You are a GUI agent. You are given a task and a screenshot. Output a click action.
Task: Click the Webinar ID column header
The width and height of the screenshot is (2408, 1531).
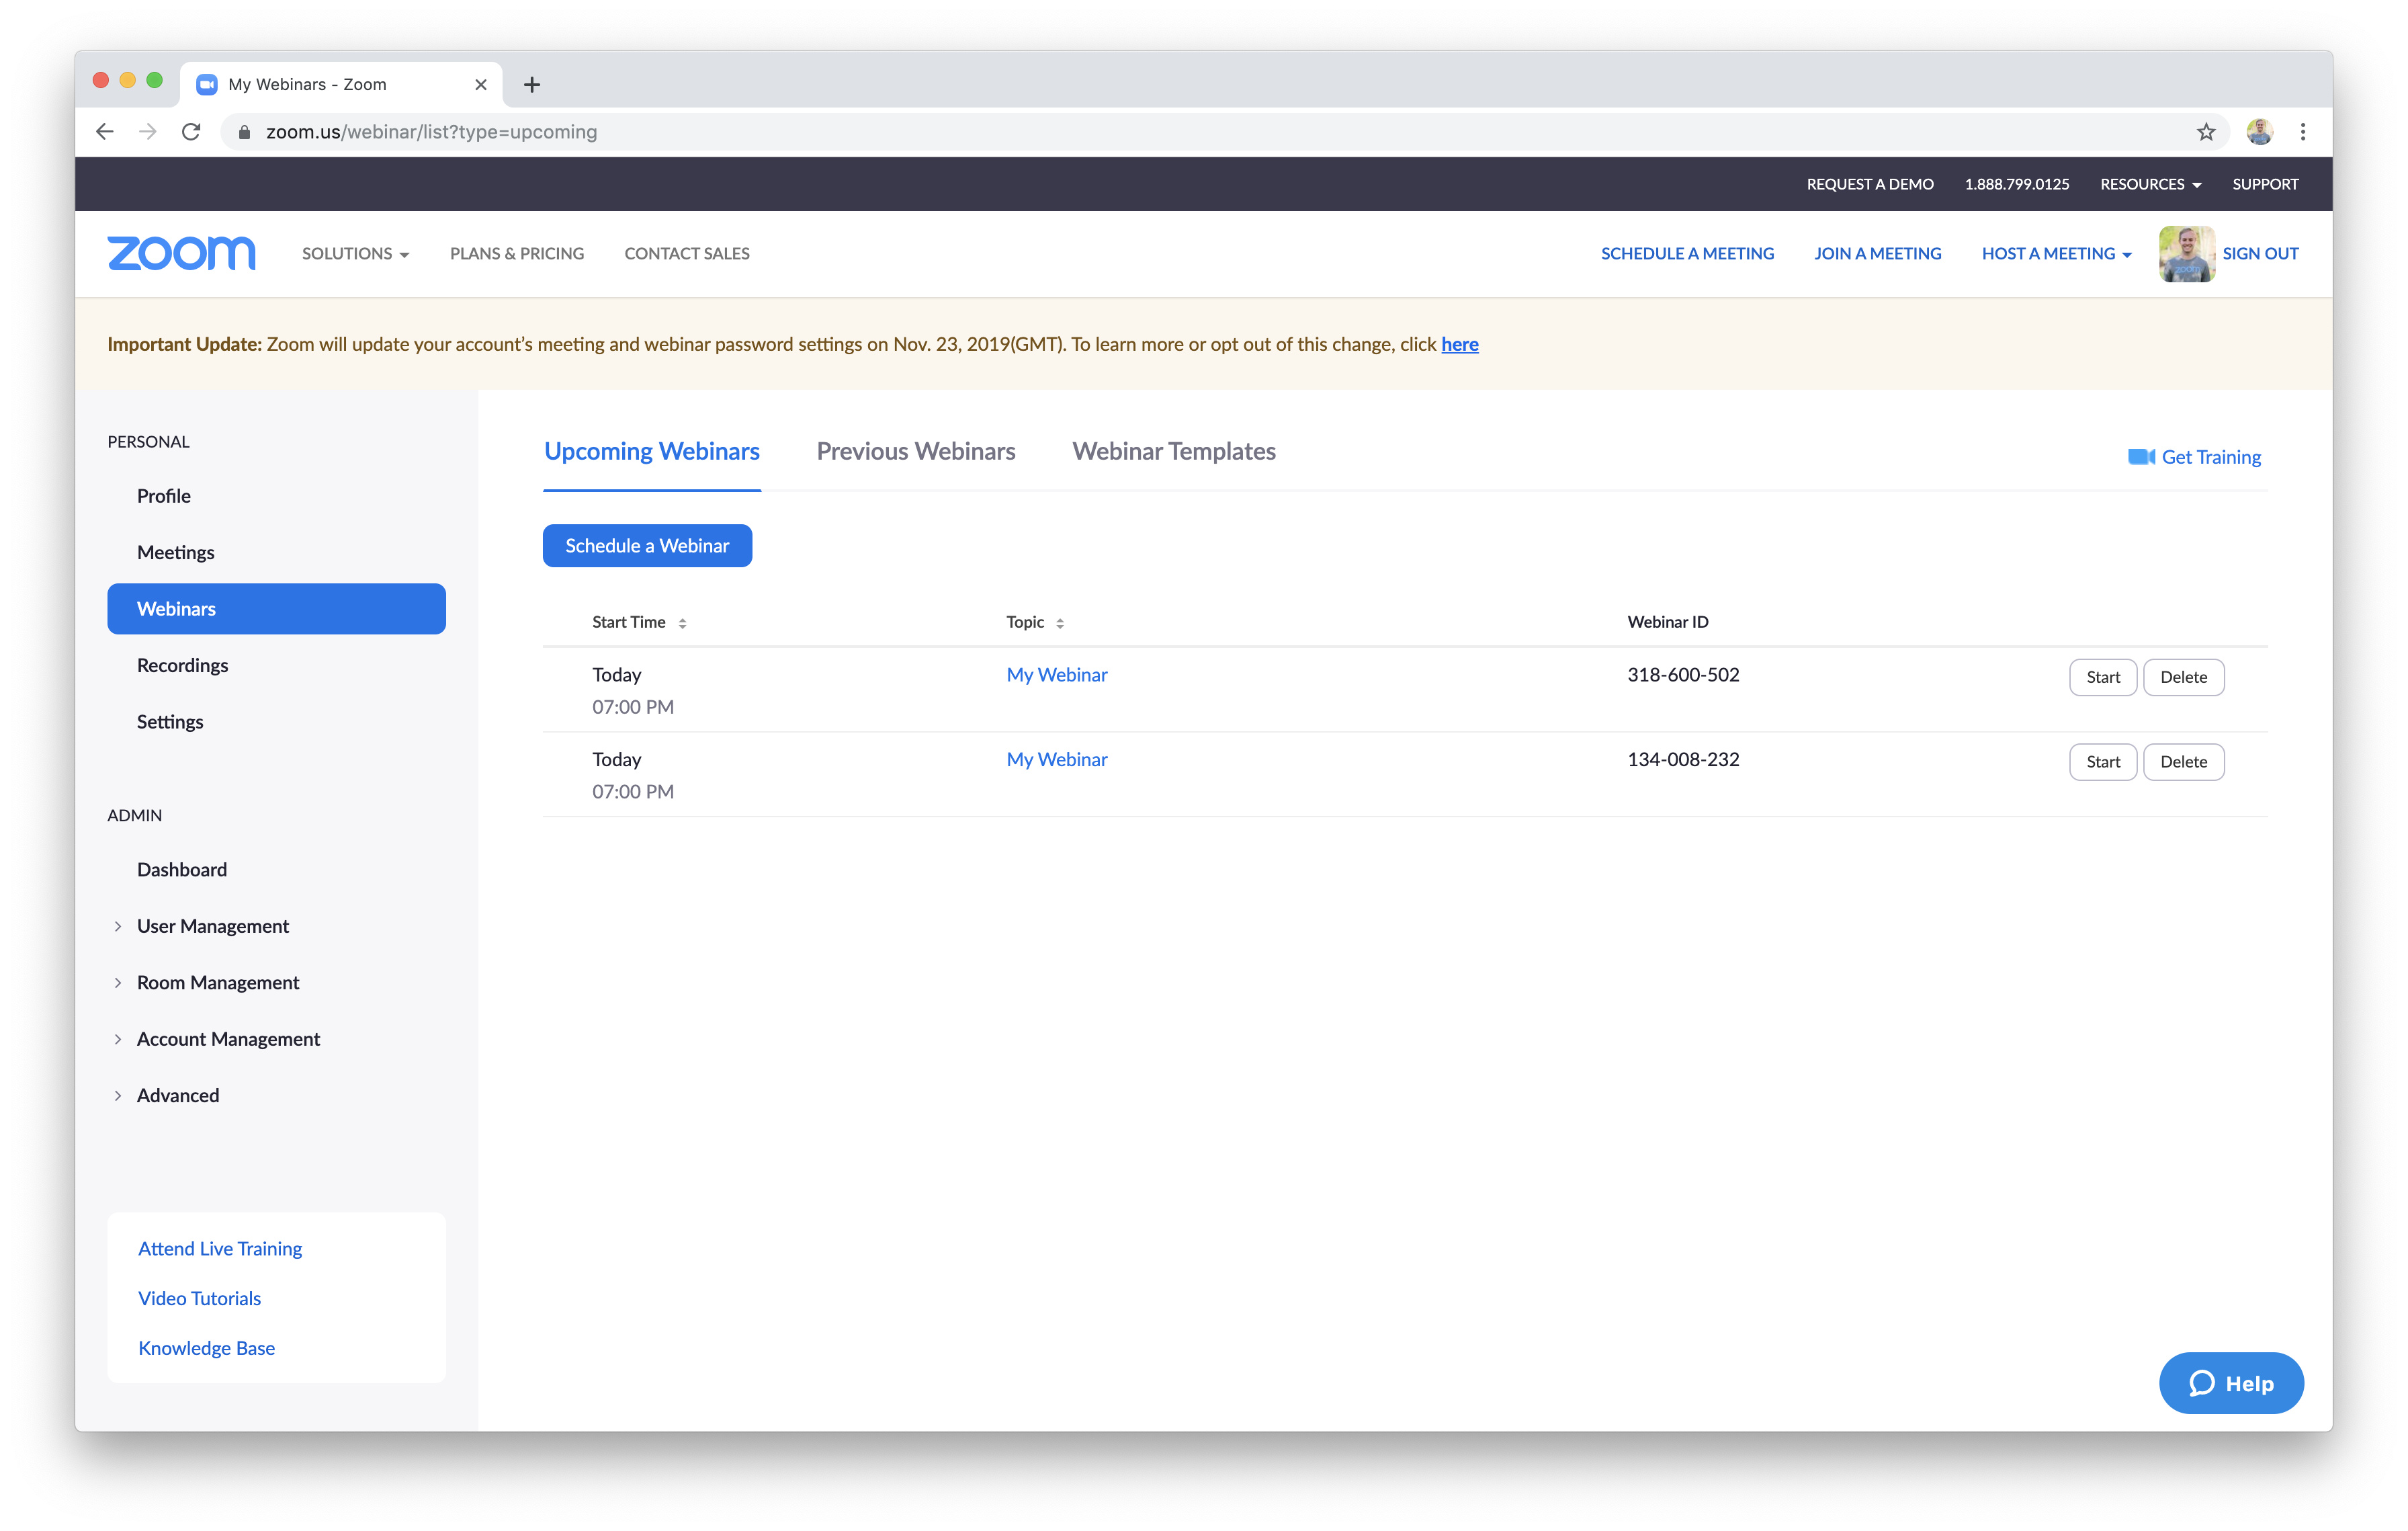[x=1667, y=622]
